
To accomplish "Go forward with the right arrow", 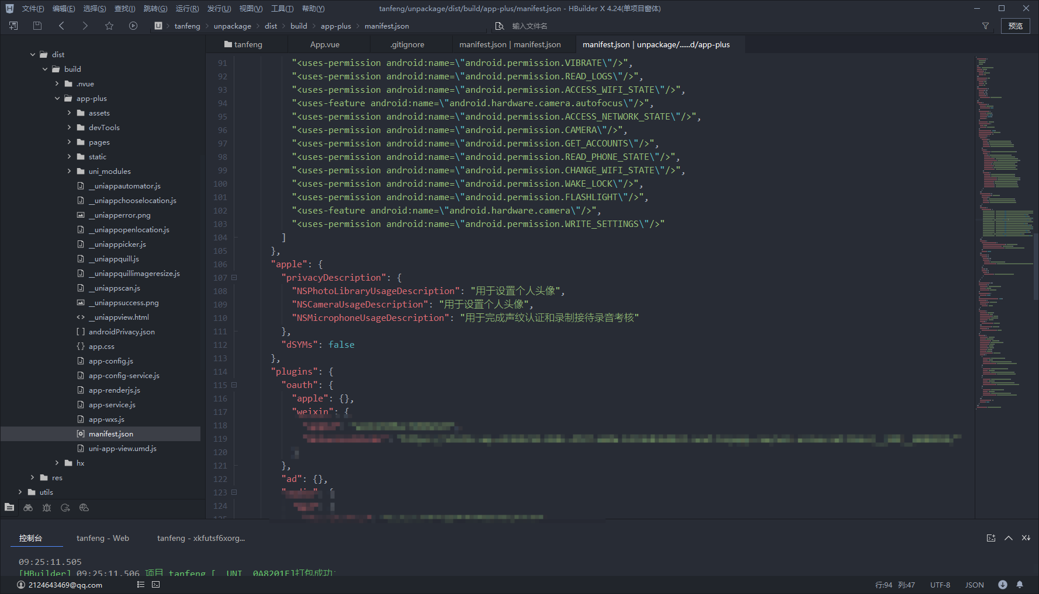I will pyautogui.click(x=85, y=26).
